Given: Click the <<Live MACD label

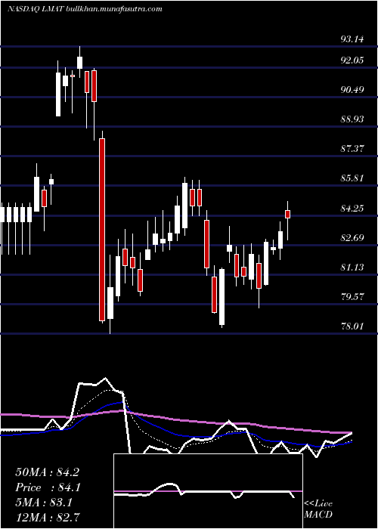Looking at the screenshot, I should tap(318, 509).
